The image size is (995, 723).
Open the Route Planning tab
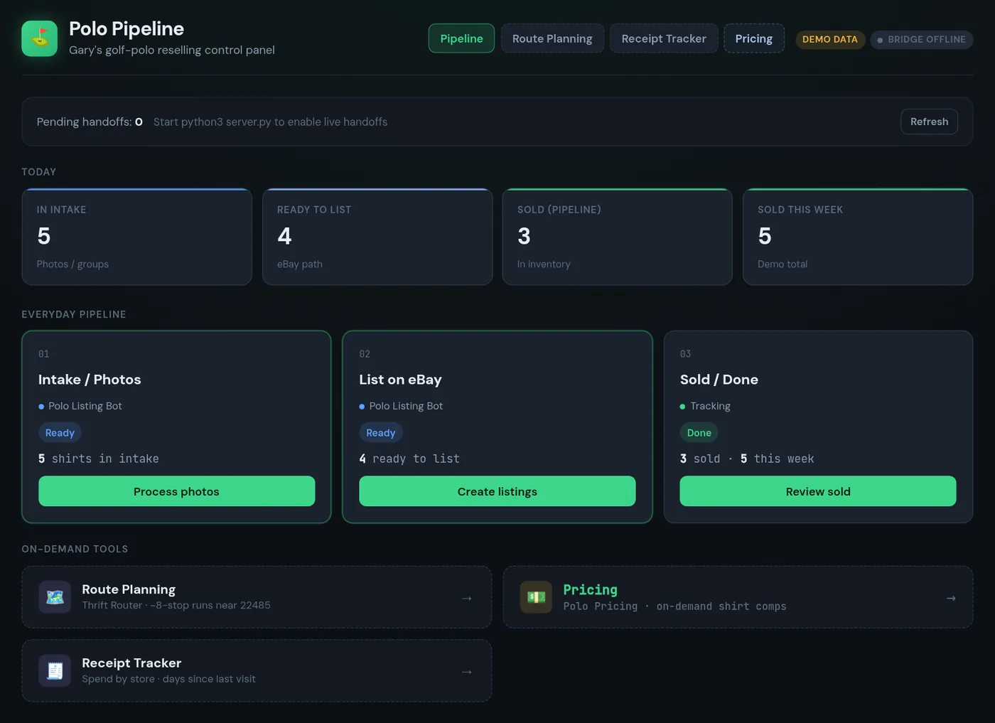tap(552, 38)
